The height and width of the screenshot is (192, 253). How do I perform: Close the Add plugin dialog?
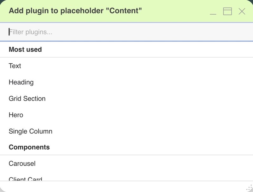242,11
